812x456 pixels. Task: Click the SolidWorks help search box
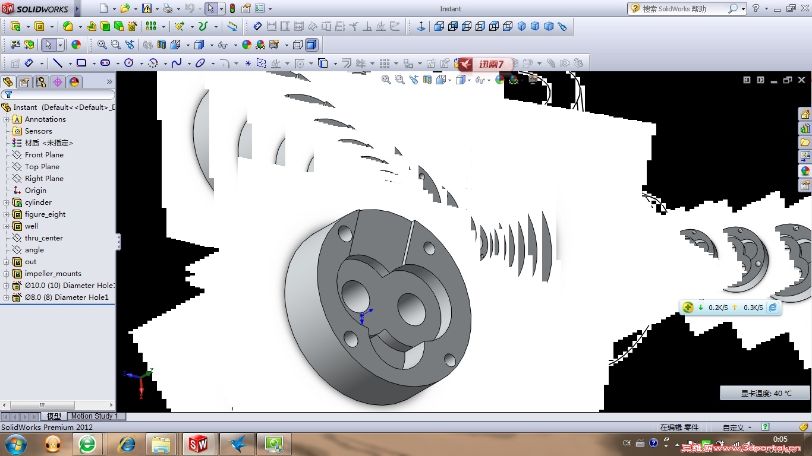click(x=684, y=8)
